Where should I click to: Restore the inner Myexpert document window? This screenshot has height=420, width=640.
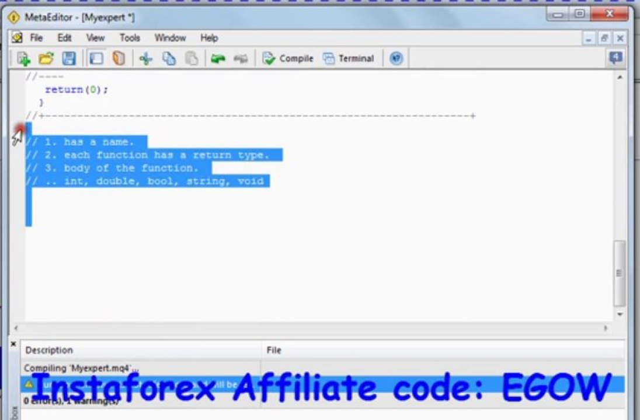[x=604, y=38]
